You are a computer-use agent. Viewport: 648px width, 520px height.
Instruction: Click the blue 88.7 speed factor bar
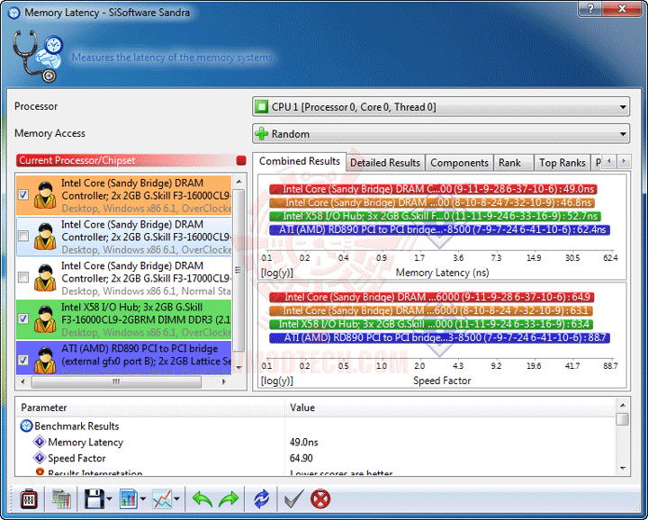tap(440, 338)
